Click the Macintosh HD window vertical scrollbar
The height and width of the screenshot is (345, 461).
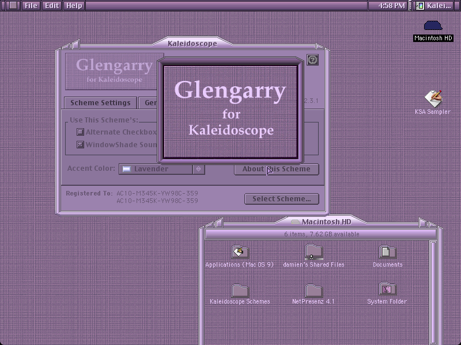click(x=433, y=293)
